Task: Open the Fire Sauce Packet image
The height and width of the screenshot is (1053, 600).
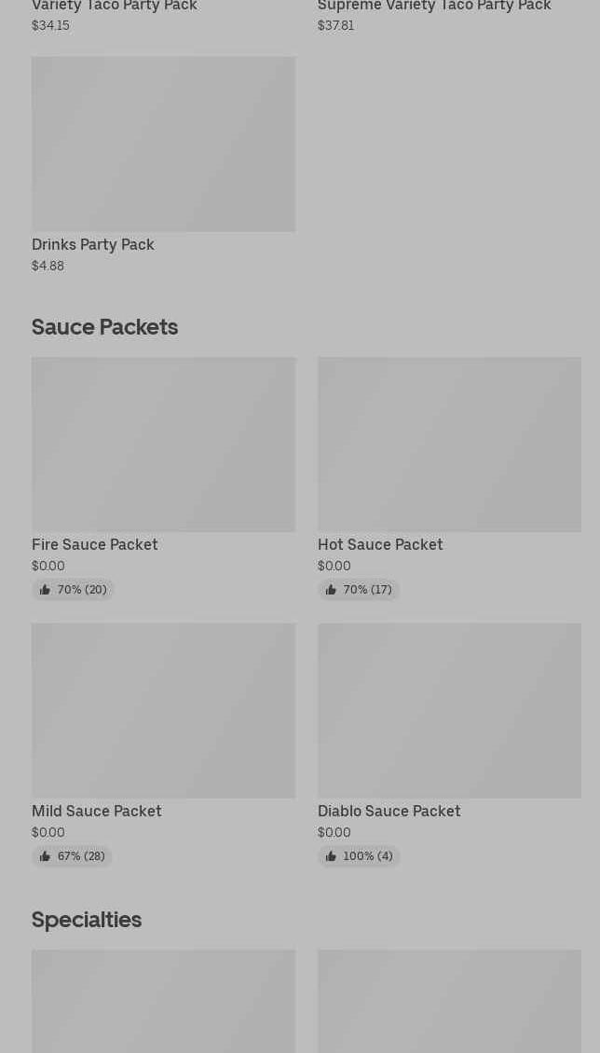Action: [163, 444]
